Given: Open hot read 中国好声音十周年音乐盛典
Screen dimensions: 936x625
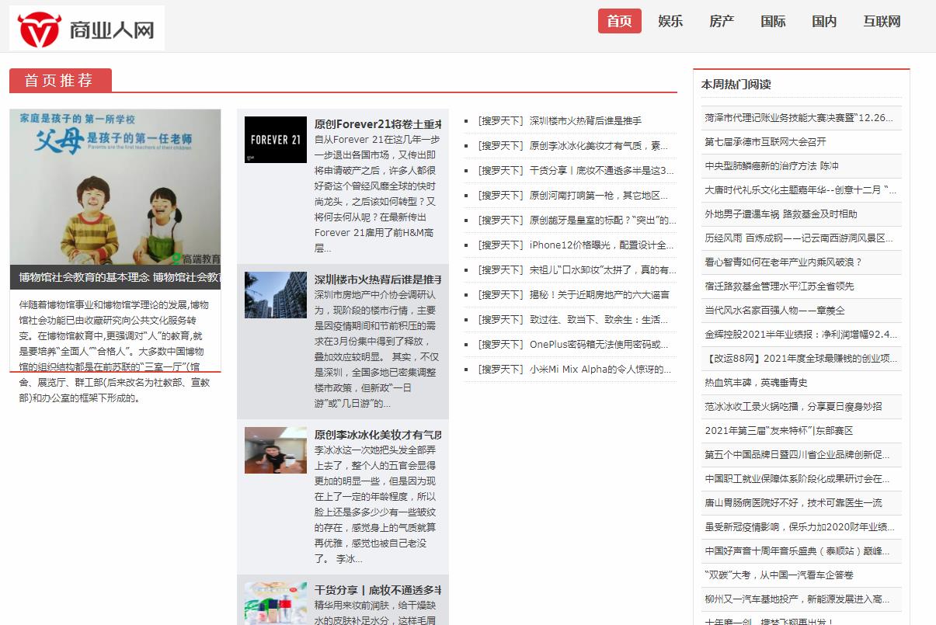Looking at the screenshot, I should 797,551.
